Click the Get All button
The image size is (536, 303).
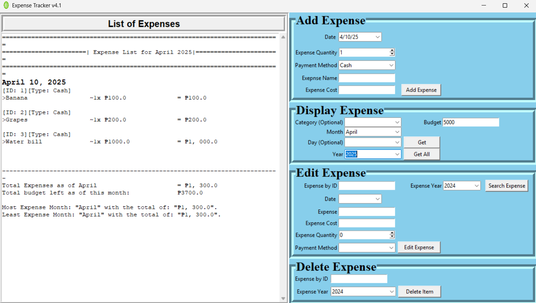(422, 154)
